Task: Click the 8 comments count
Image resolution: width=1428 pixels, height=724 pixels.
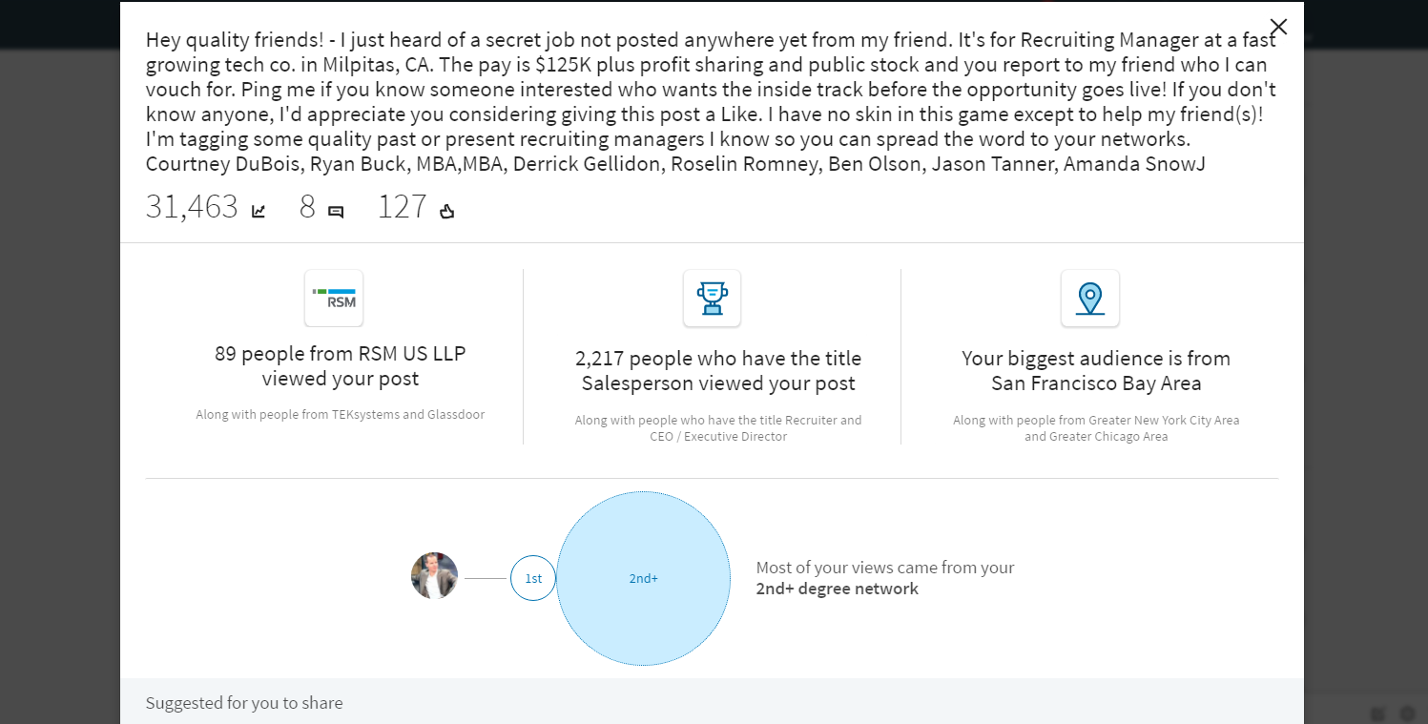Action: (x=307, y=207)
